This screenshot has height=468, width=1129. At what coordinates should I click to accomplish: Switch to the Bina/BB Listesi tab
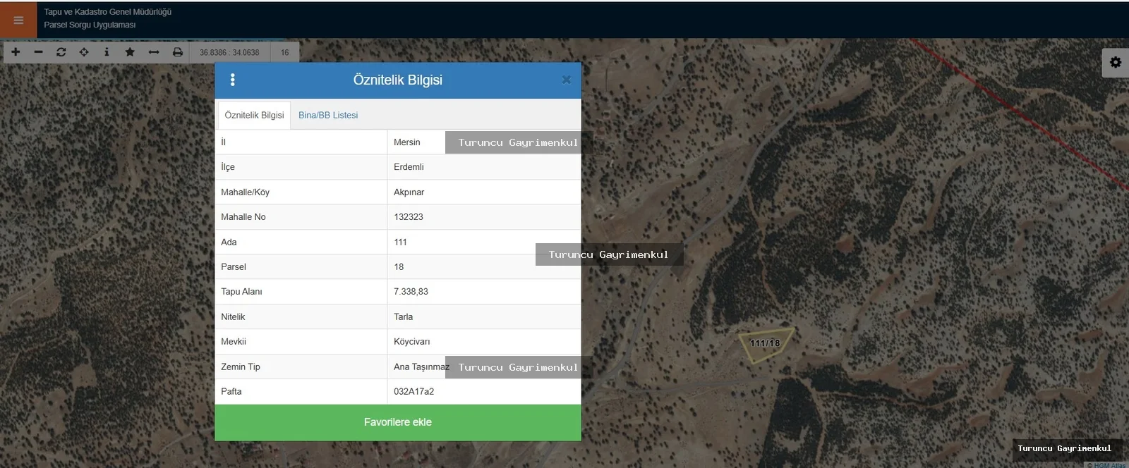point(328,115)
